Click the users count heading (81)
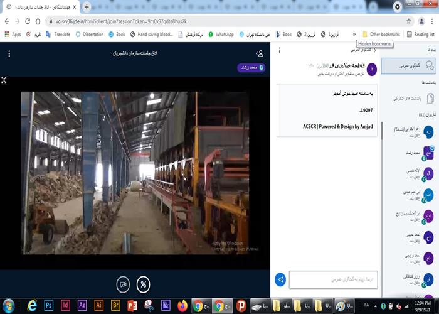Viewport: 439px width, 314px height. pyautogui.click(x=427, y=115)
